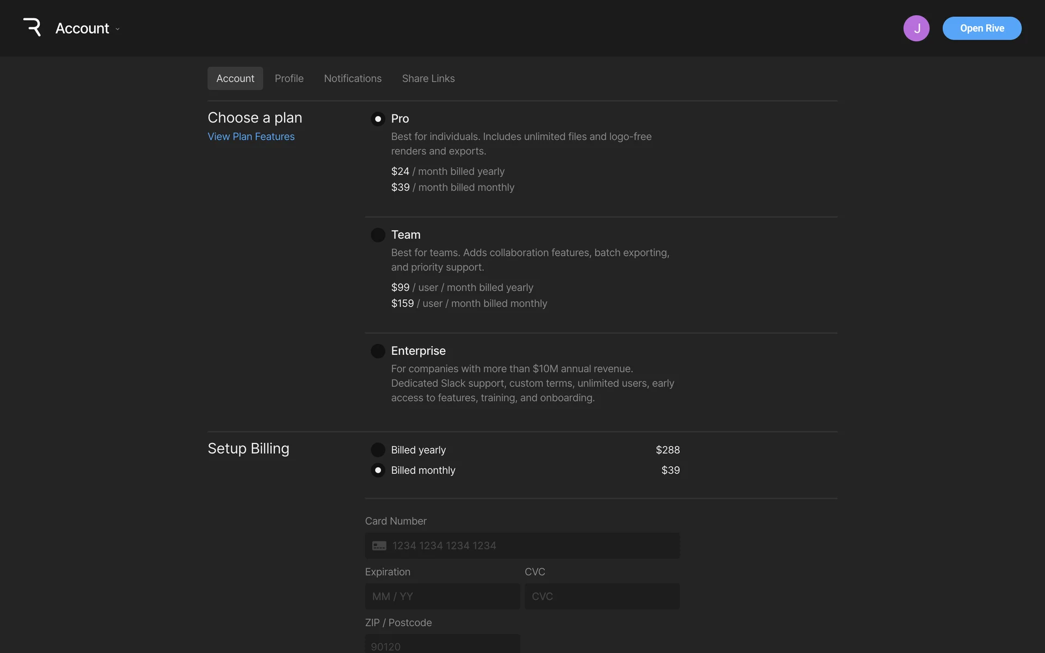Open the user avatar J menu

tap(916, 28)
